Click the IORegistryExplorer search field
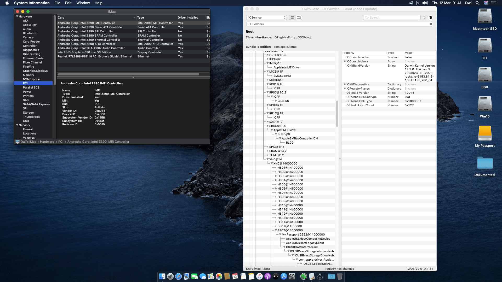The width and height of the screenshot is (502, 282). 392,17
